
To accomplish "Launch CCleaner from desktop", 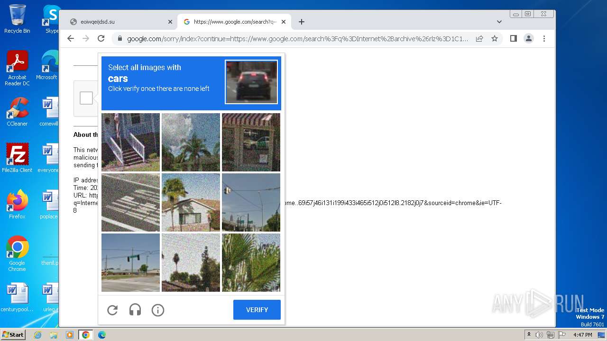I will point(17,112).
